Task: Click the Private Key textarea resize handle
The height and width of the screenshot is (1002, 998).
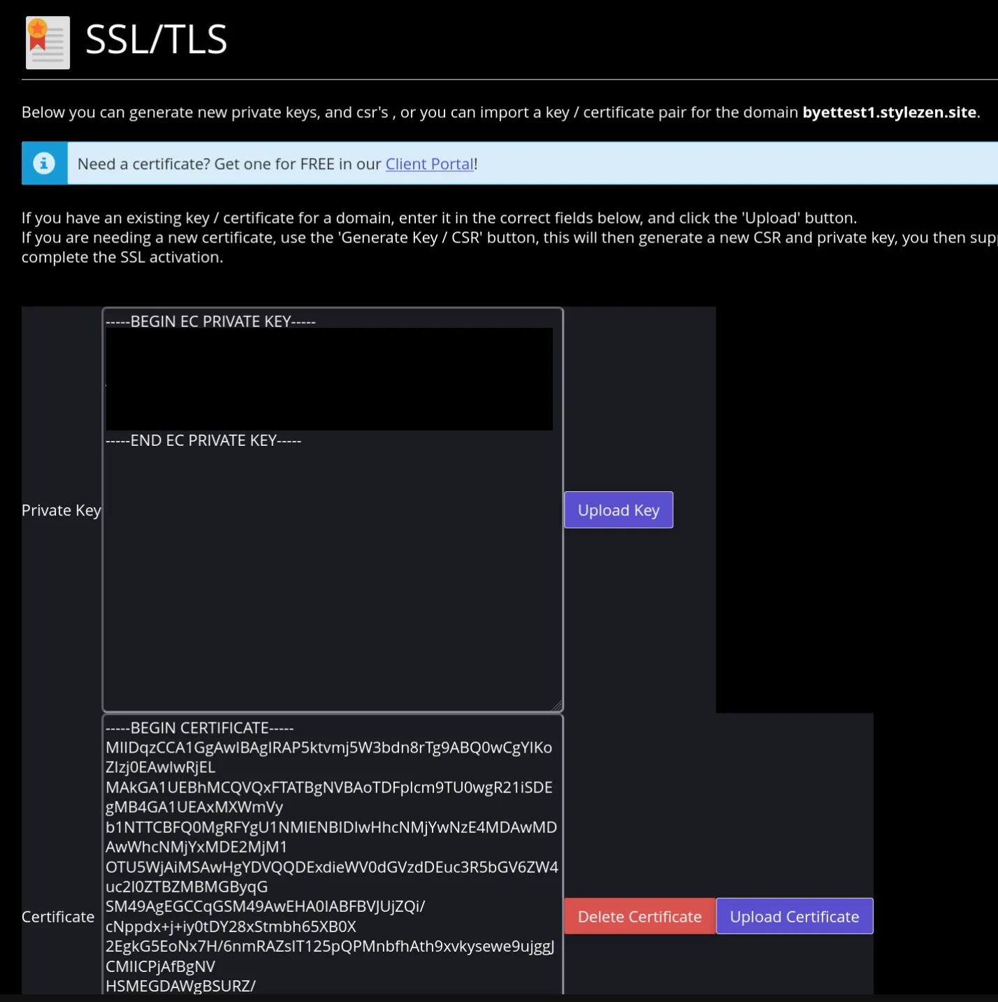Action: tap(557, 706)
